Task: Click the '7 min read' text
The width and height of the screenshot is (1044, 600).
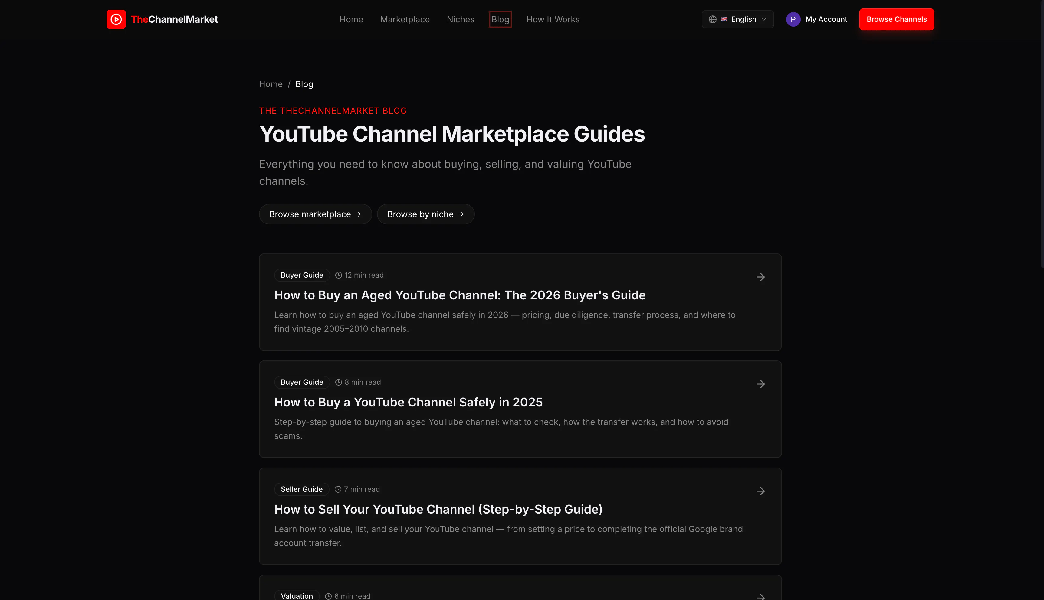Action: (362, 490)
